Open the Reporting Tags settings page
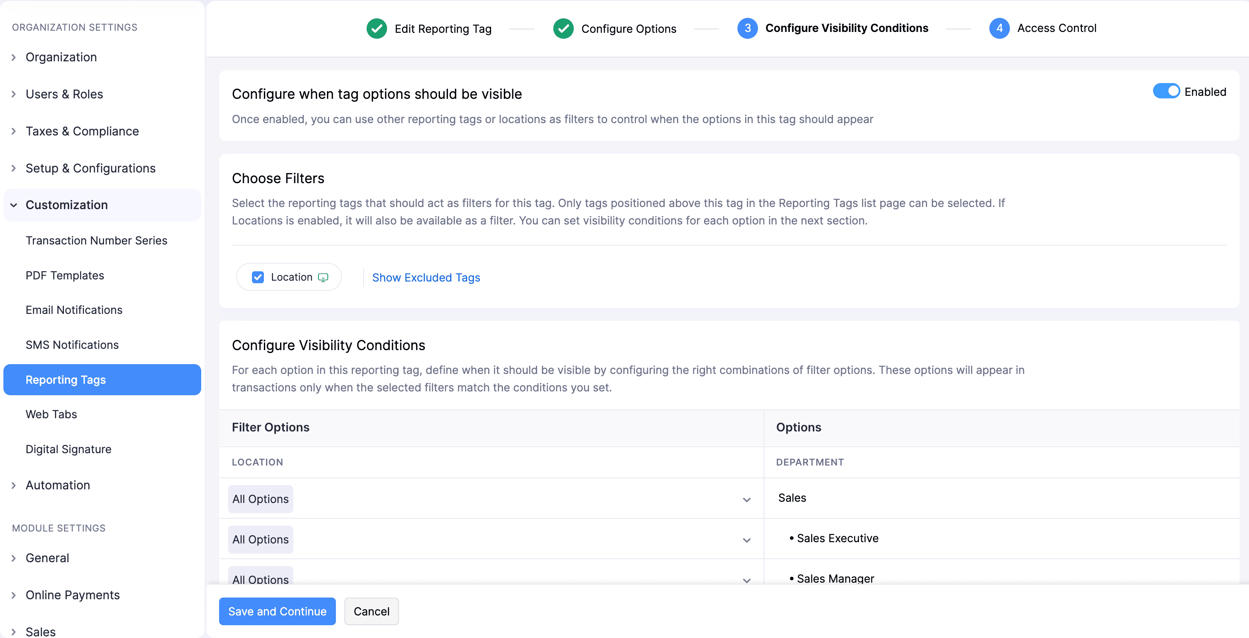Screen dimensions: 1249x638 66,380
